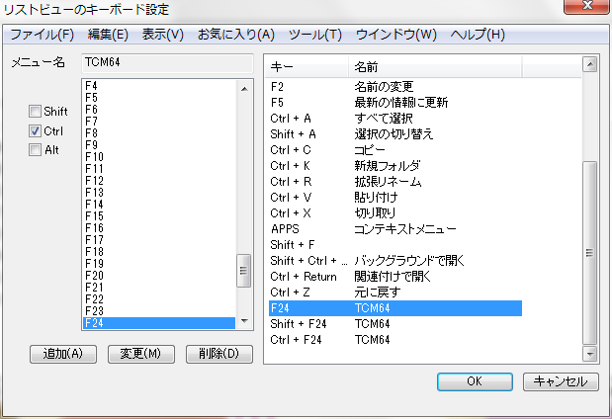Confirm with the OK button

pos(475,381)
